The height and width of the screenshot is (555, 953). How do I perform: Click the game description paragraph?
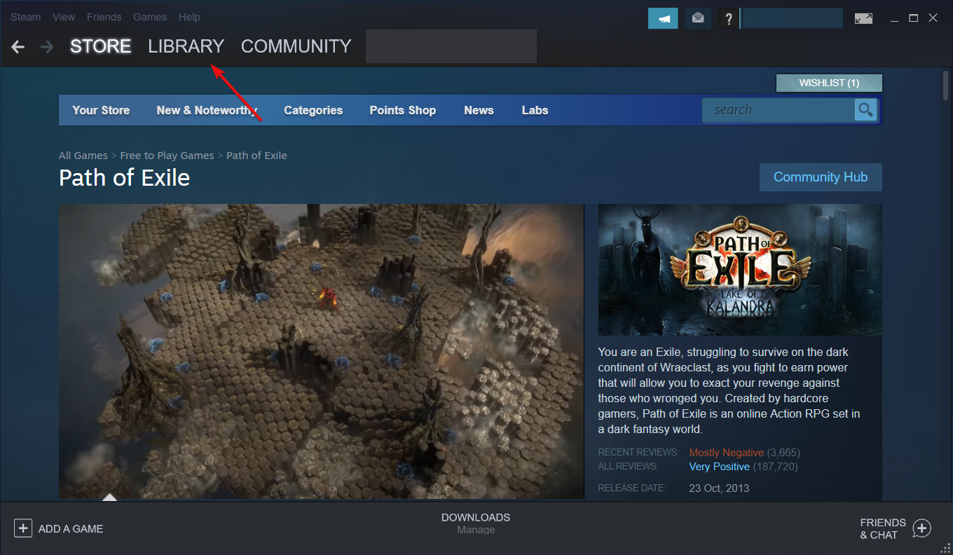pos(729,390)
